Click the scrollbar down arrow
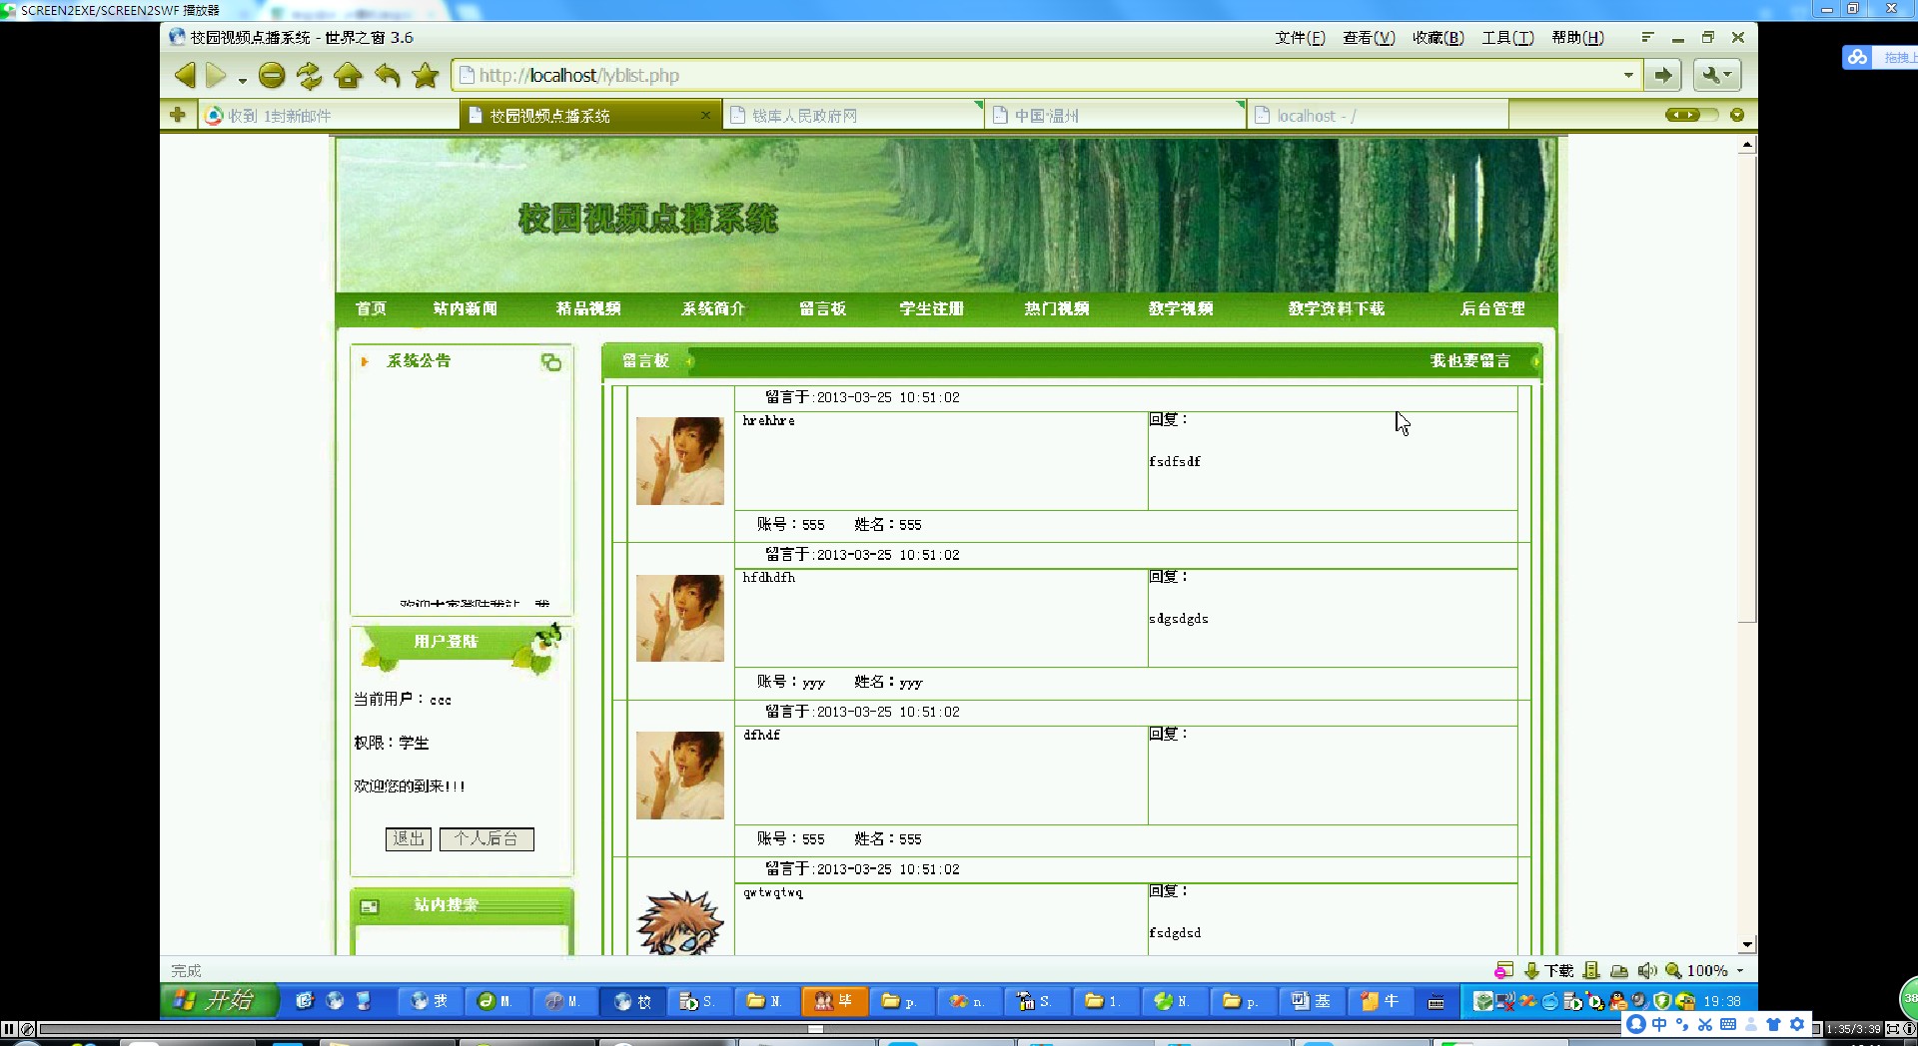 (x=1746, y=944)
